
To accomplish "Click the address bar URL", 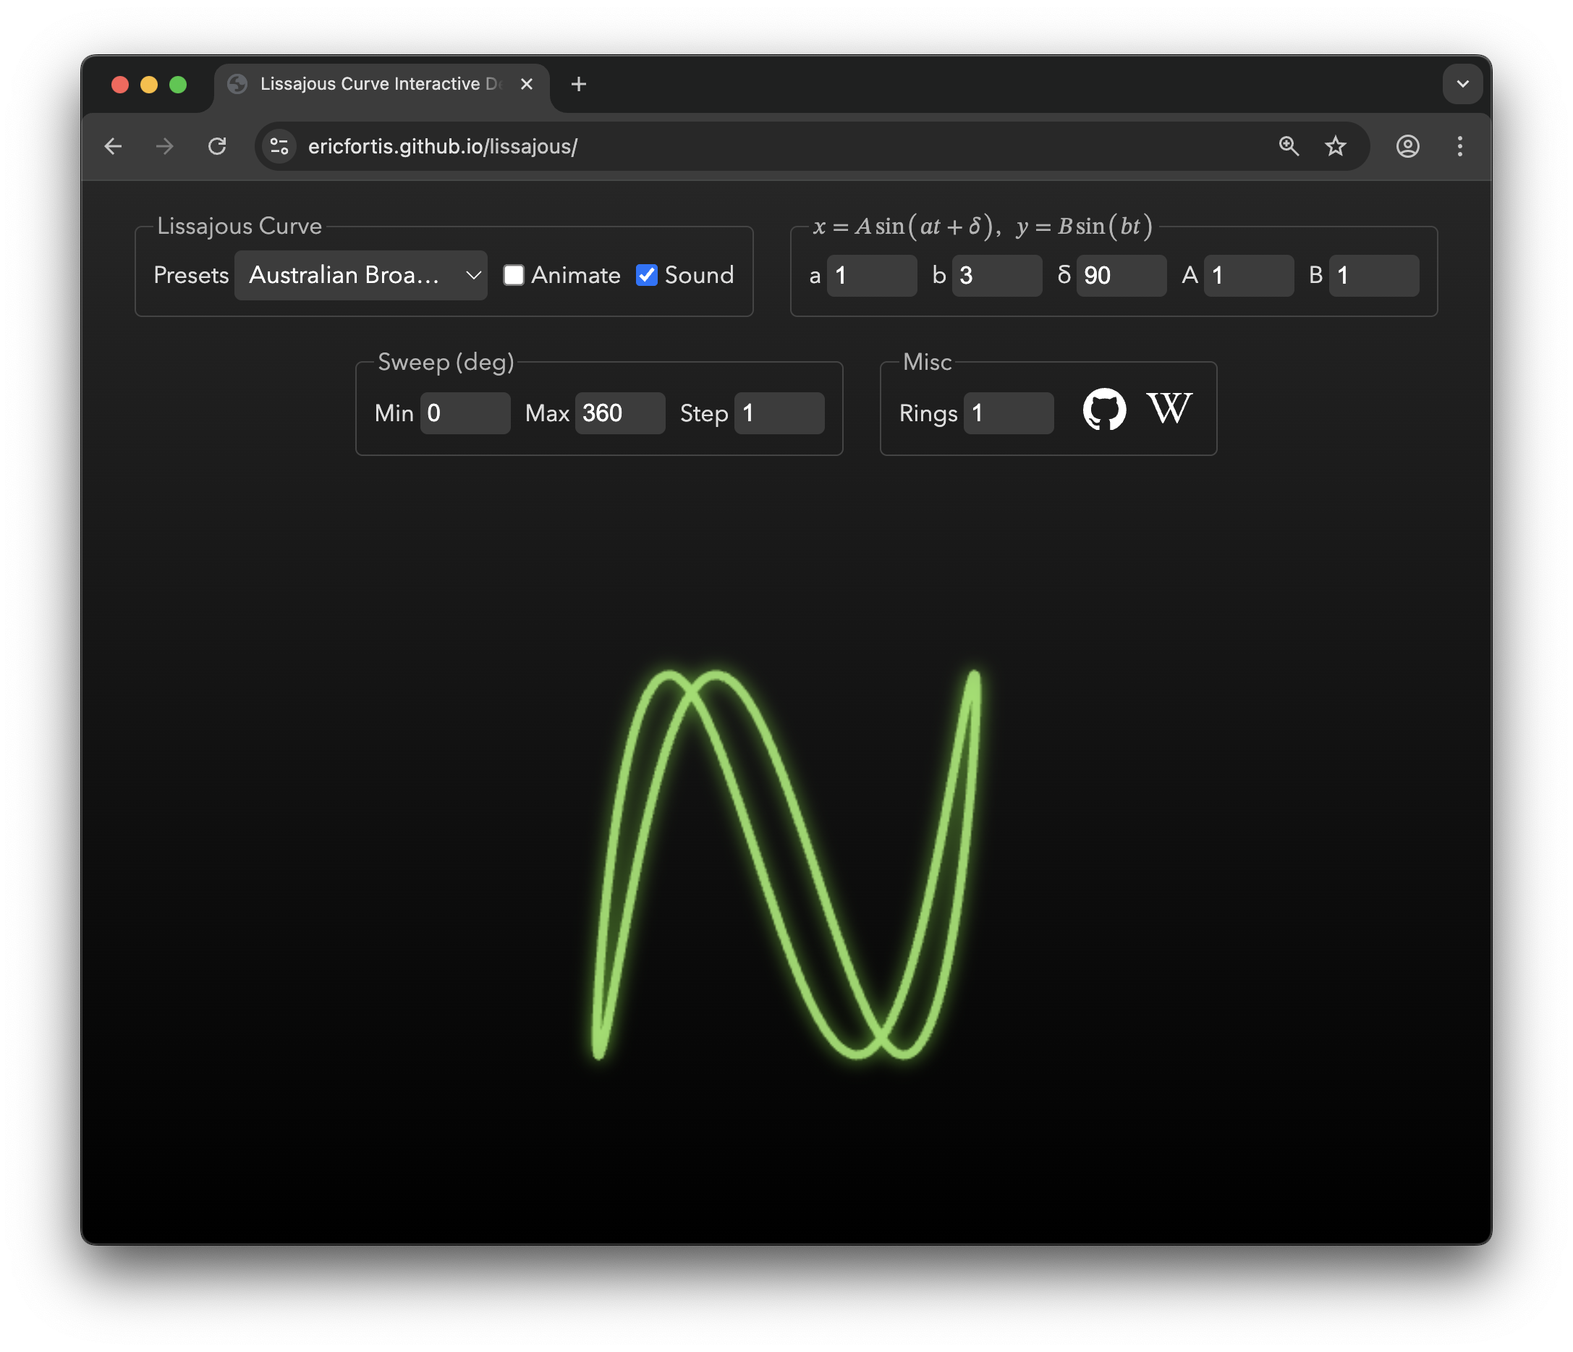I will click(443, 145).
